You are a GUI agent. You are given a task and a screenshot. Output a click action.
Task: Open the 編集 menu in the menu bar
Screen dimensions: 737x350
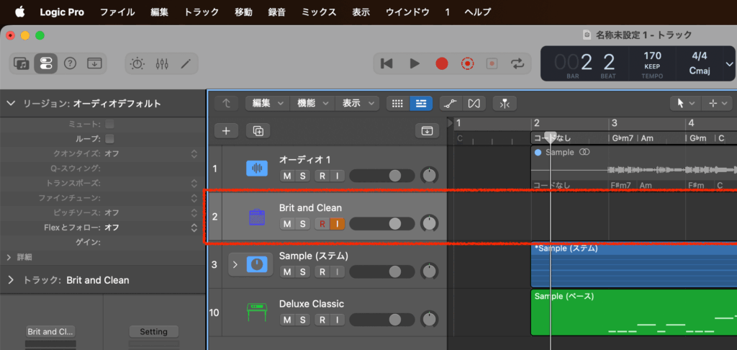coord(159,12)
